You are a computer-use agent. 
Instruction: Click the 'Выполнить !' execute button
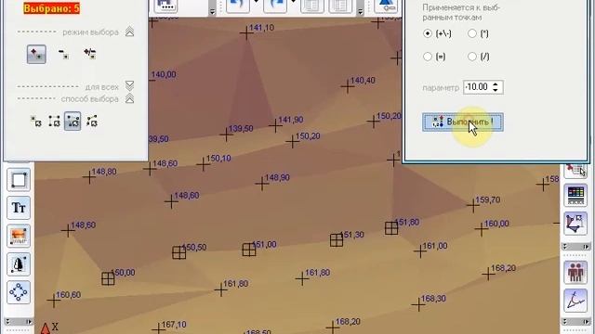pos(463,122)
